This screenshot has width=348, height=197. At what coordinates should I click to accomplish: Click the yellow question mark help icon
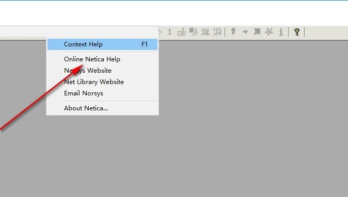(297, 32)
